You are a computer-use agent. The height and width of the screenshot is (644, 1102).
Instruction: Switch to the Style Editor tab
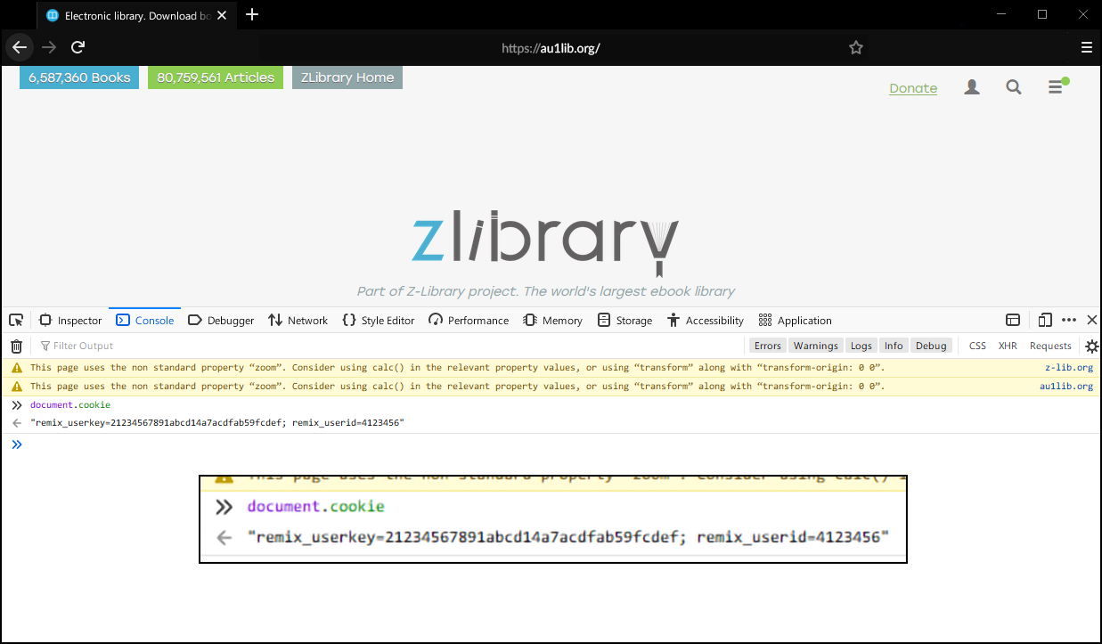click(x=378, y=320)
